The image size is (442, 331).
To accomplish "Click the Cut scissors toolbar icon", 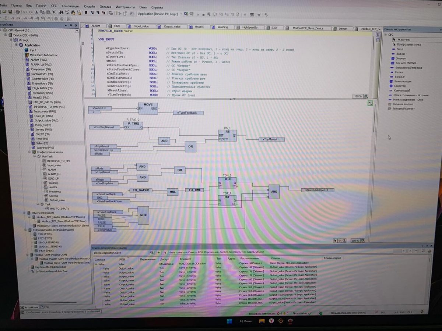I will [x=36, y=13].
